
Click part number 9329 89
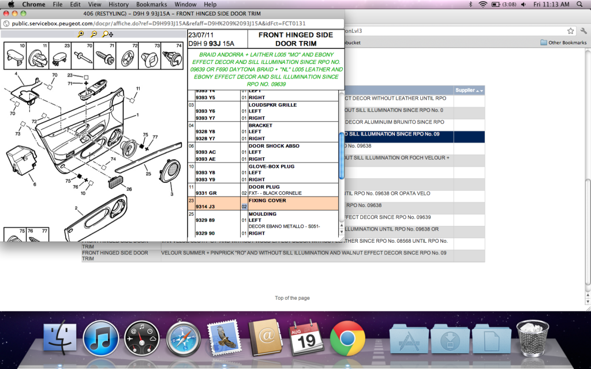coord(205,220)
